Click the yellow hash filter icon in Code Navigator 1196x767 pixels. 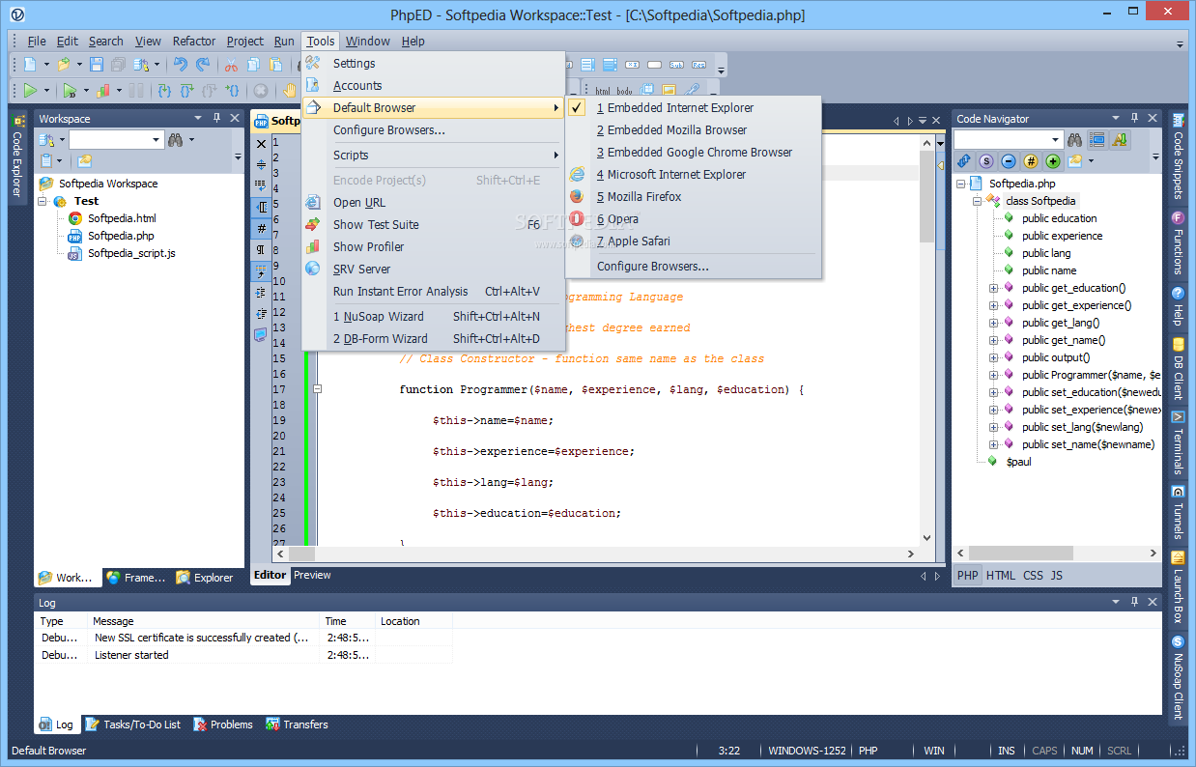click(1031, 161)
